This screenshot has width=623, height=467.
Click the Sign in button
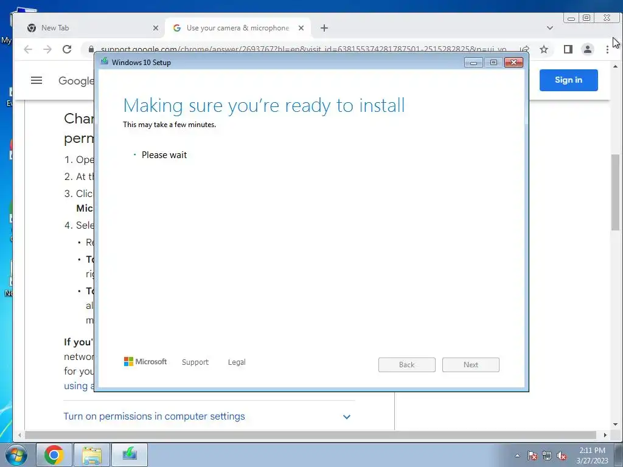[569, 80]
